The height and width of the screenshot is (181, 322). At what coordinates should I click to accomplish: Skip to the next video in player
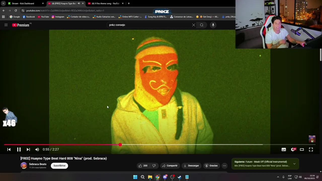pos(28,150)
